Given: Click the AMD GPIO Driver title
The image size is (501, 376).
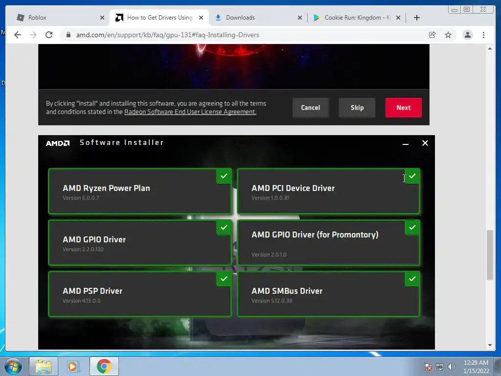Looking at the screenshot, I should 94,239.
